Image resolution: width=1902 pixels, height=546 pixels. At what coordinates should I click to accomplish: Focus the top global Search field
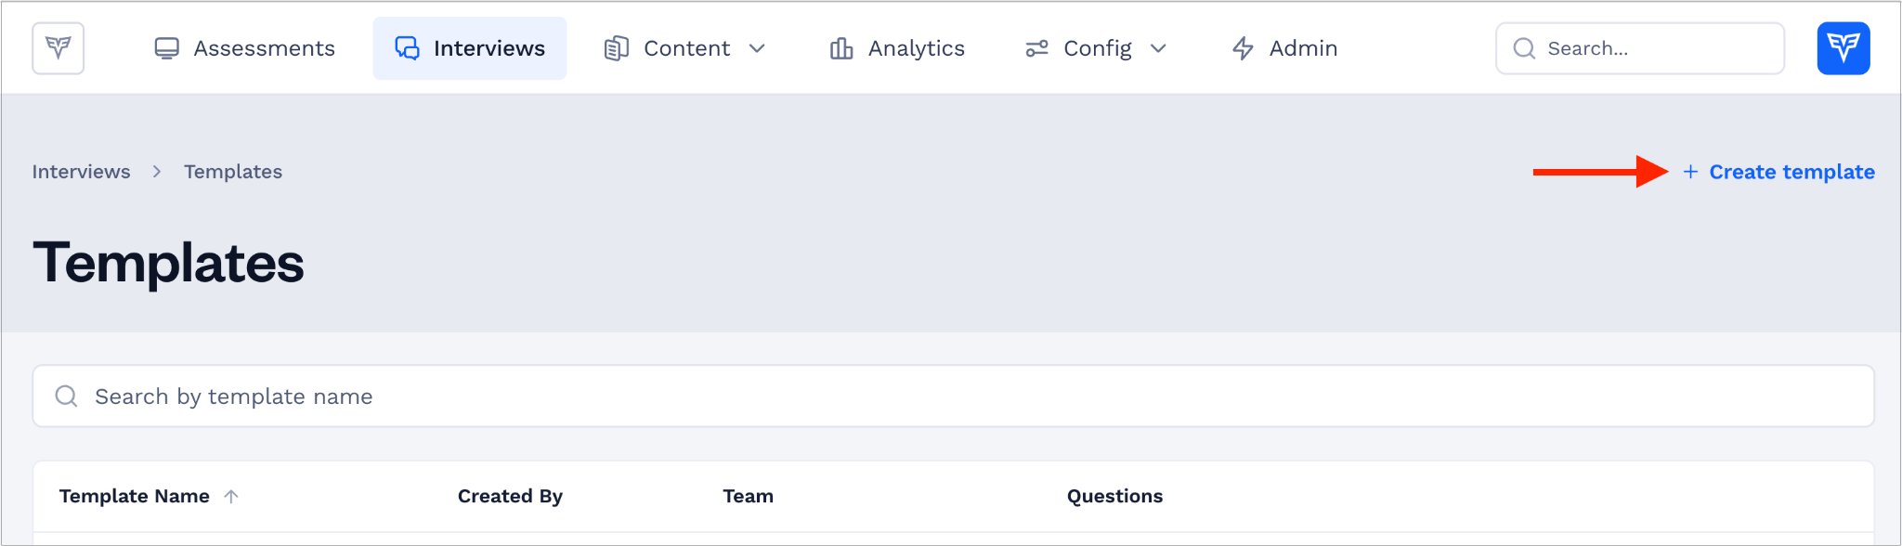pyautogui.click(x=1640, y=48)
